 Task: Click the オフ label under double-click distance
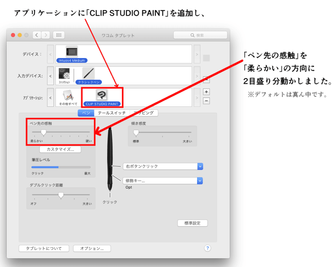click(x=33, y=204)
